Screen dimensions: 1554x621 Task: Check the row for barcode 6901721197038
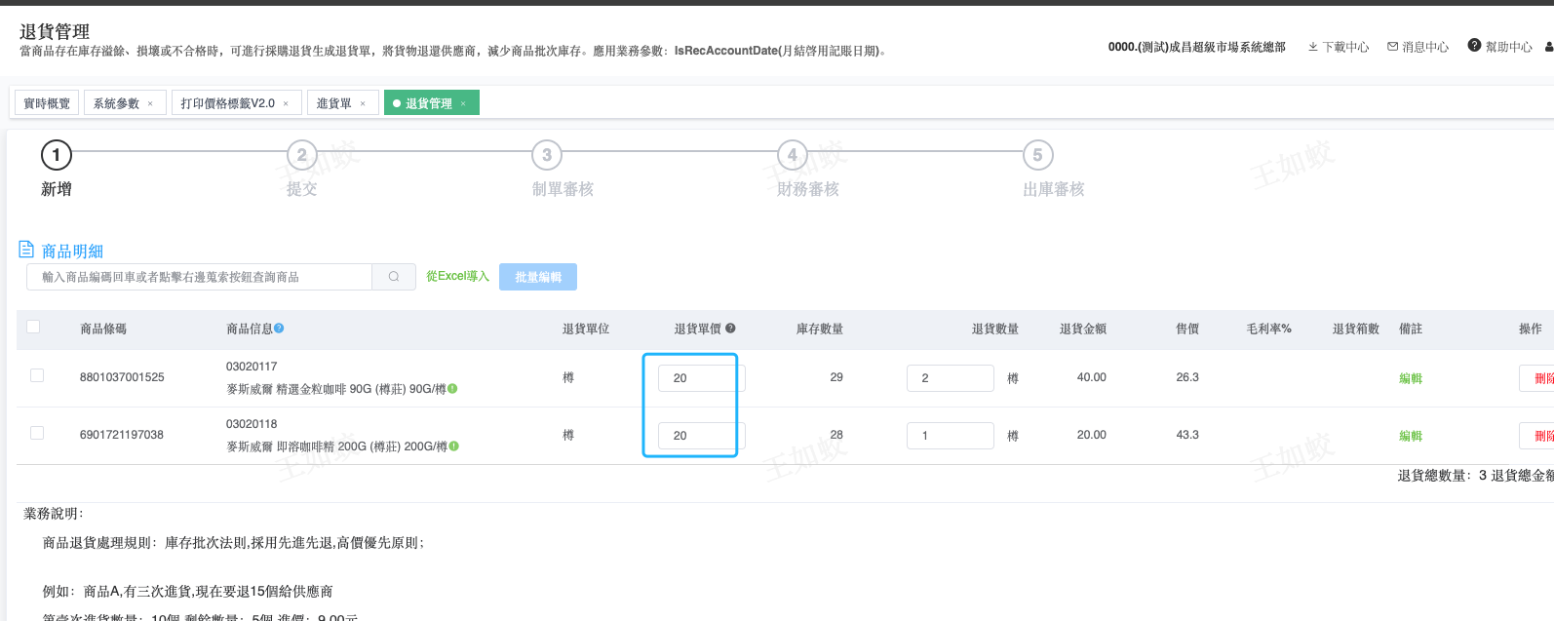tap(37, 433)
